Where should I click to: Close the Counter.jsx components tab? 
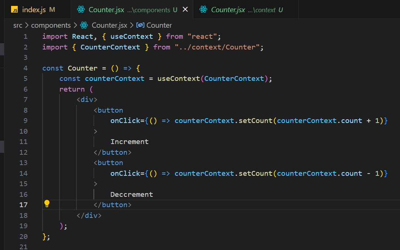point(185,10)
